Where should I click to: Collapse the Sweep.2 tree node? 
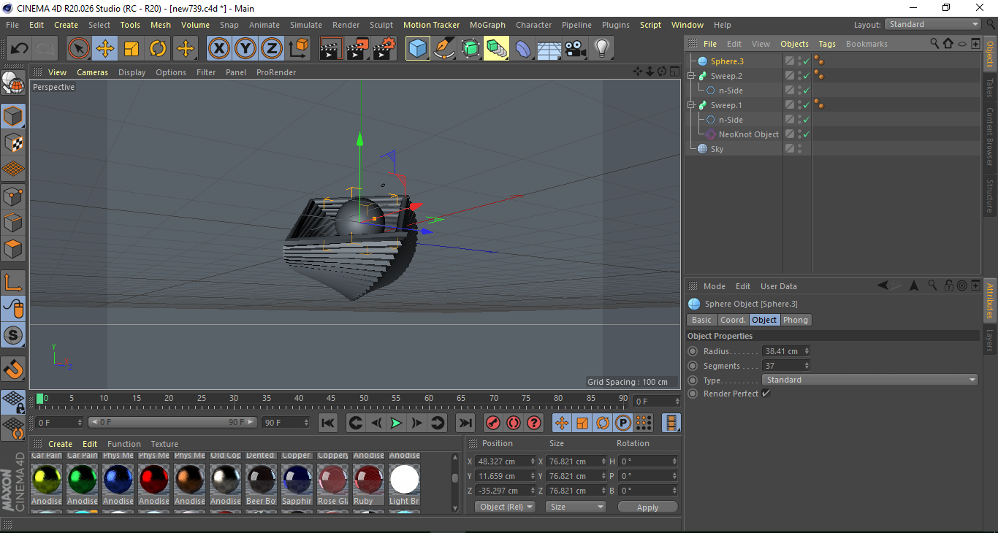coord(691,76)
